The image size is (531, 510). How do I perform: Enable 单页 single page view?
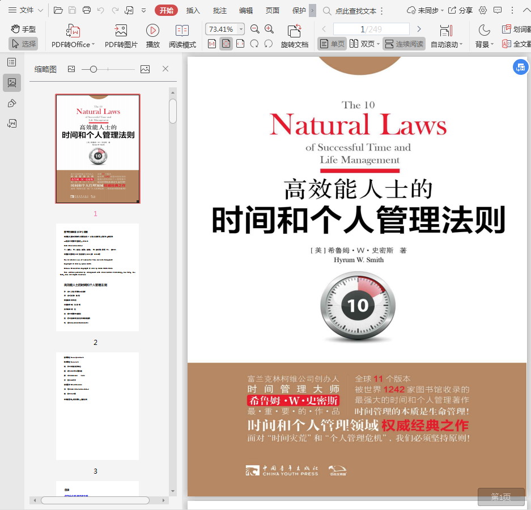[332, 44]
